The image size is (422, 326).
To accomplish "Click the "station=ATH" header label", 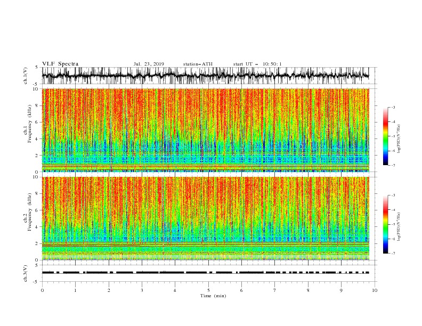I will 198,64.
